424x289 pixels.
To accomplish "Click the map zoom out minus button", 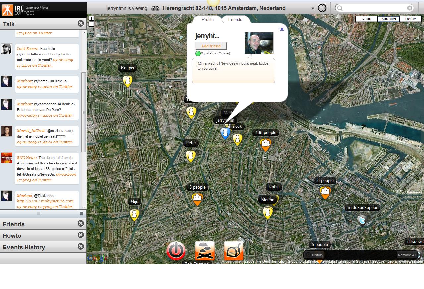I will (91, 24).
